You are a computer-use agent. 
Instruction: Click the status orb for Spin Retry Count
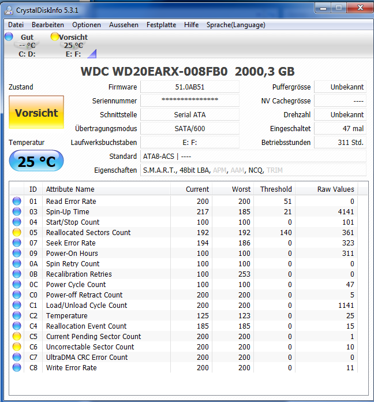(17, 263)
